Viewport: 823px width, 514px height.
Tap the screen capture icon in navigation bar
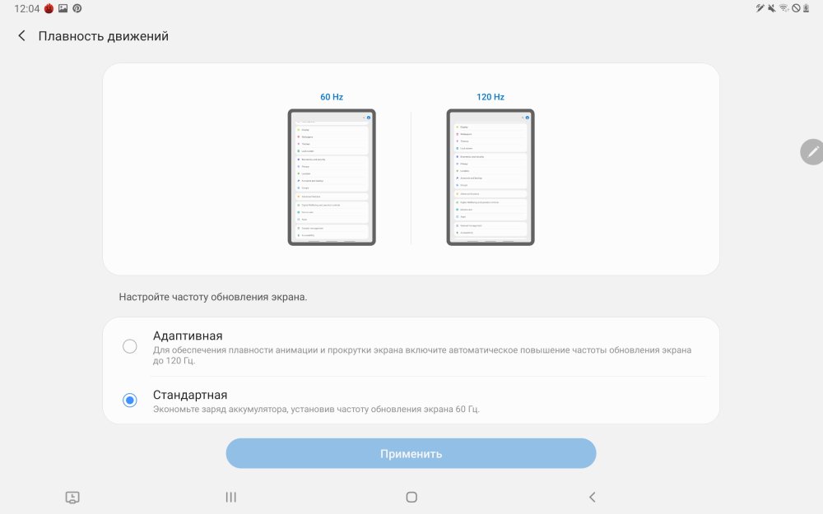coord(72,497)
